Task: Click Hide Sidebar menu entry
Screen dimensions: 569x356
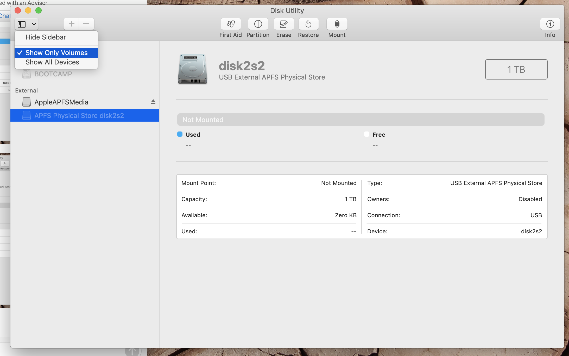Action: 46,37
